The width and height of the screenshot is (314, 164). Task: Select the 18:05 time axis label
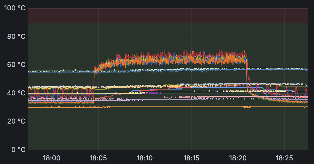tap(98, 158)
